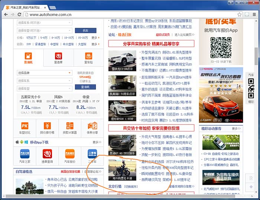Expand 更多 next to the price ranges
This screenshot has height=200, width=260.
(95, 37)
